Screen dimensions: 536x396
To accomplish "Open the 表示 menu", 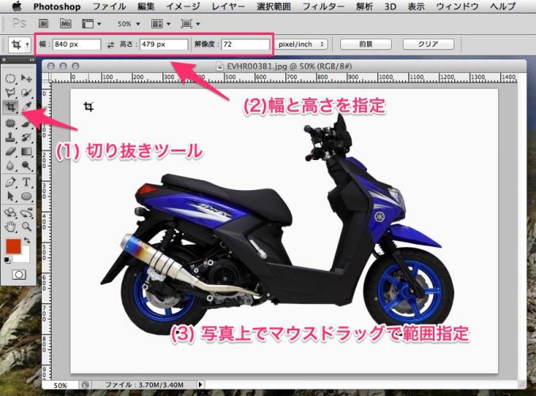I will point(415,6).
